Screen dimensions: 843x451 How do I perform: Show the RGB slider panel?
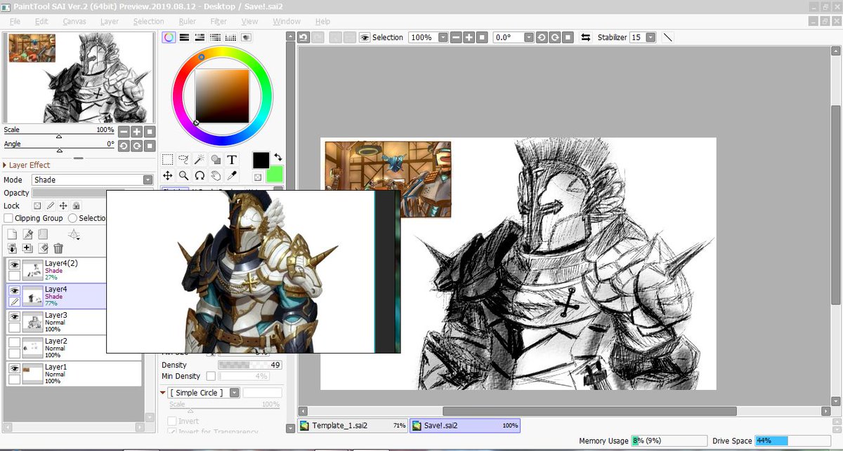point(184,37)
